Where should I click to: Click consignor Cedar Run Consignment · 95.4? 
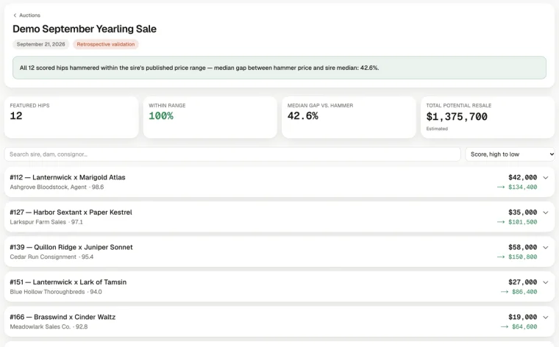(51, 257)
